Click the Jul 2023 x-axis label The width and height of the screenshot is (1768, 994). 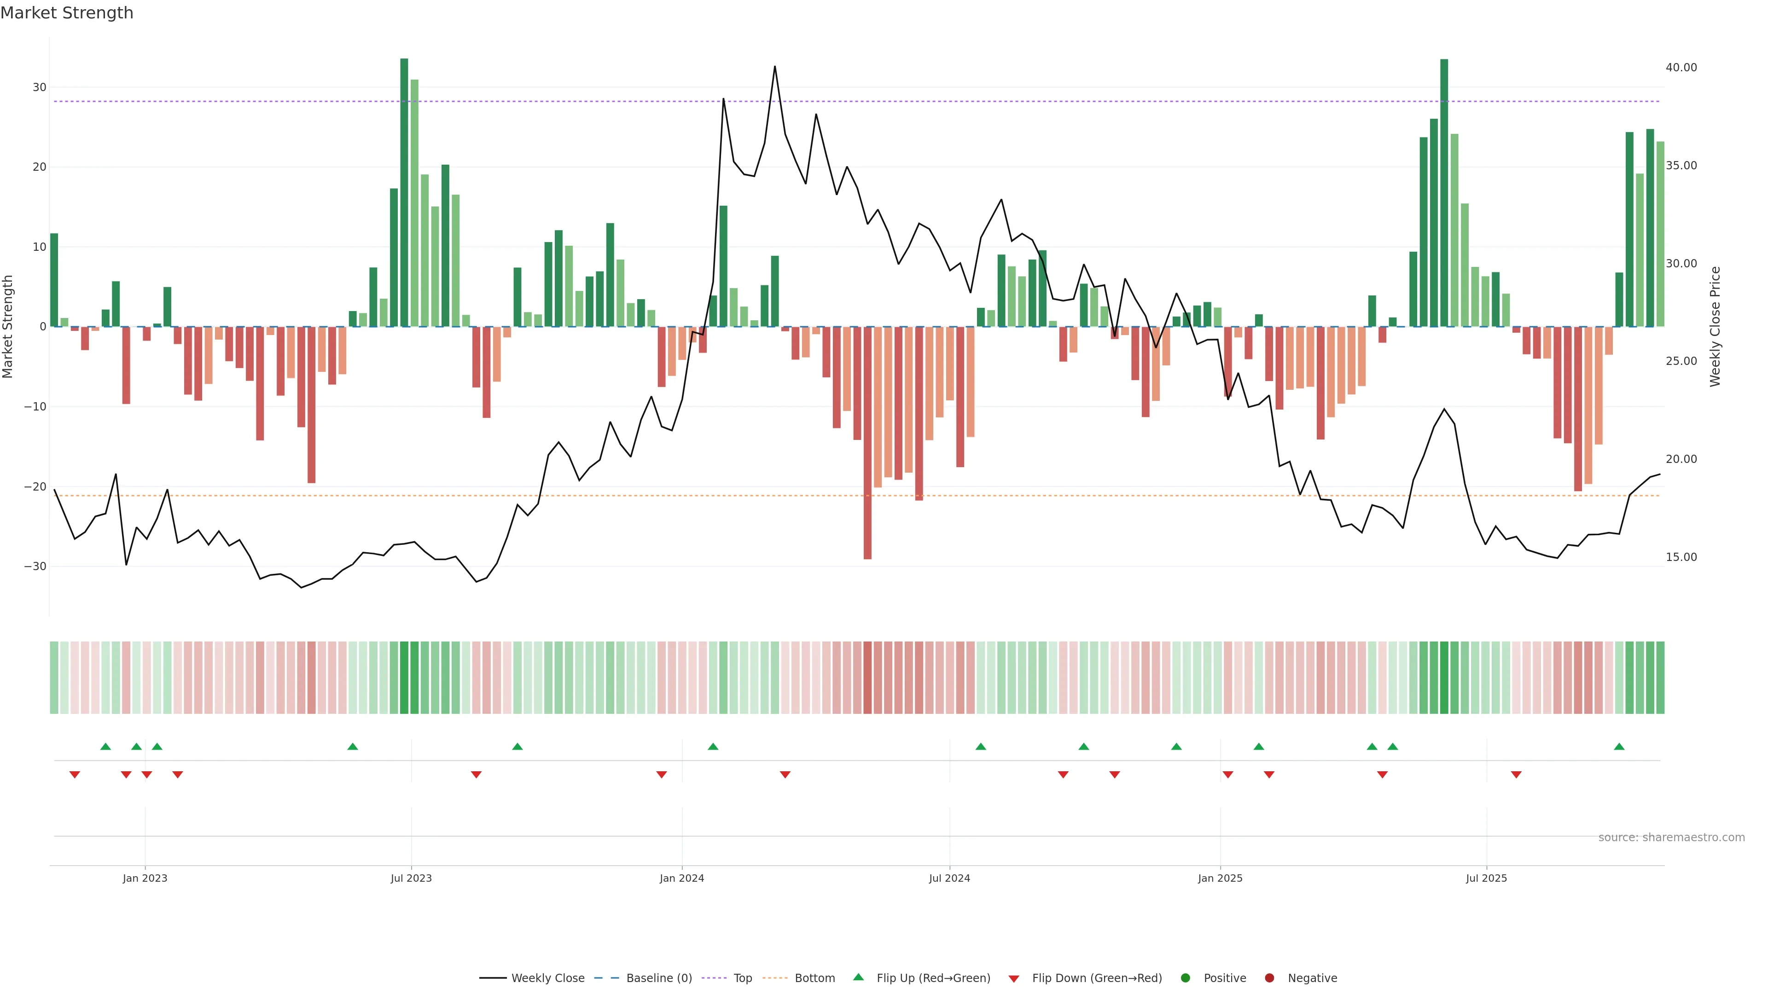[x=411, y=878]
